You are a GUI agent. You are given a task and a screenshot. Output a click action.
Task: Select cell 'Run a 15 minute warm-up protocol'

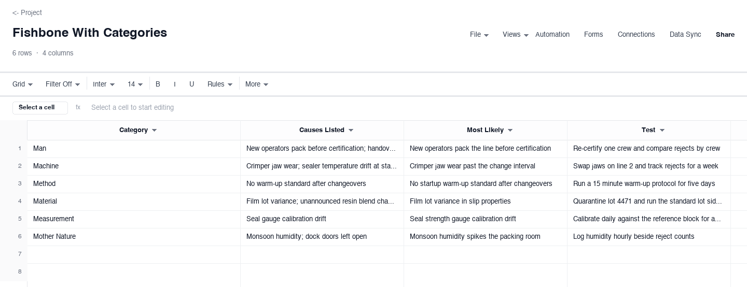[x=649, y=184]
